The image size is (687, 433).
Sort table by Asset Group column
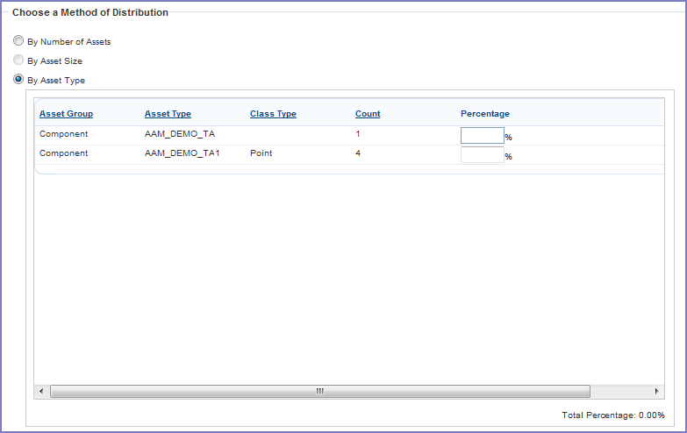click(x=66, y=114)
